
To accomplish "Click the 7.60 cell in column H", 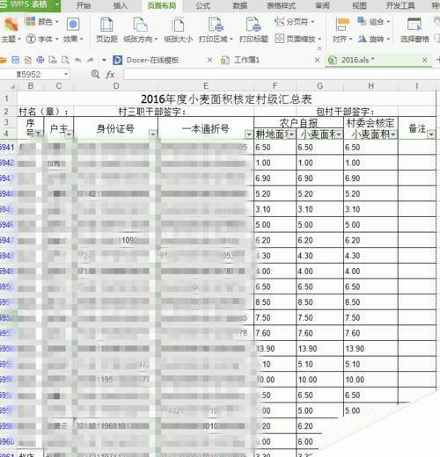I will click(x=370, y=333).
